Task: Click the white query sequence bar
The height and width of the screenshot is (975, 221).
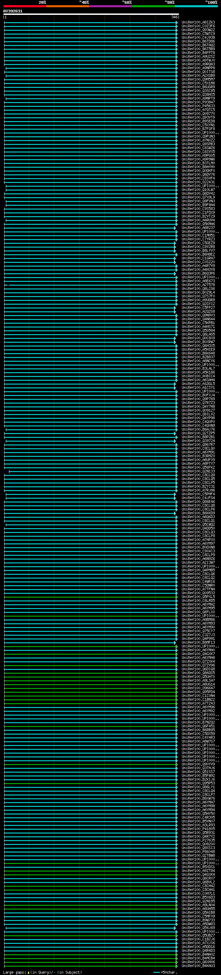Action: coord(91,15)
